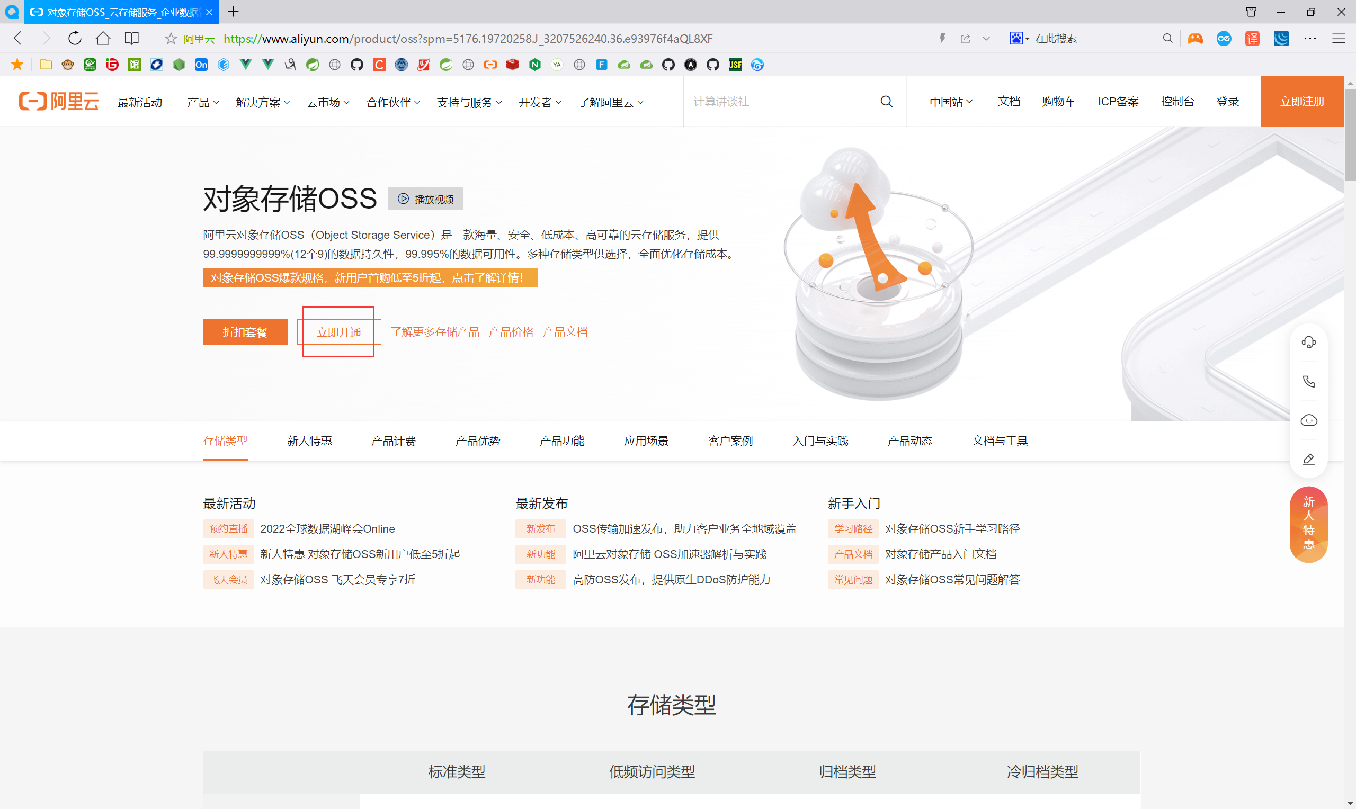
Task: Open the 中国站 region dropdown
Action: [x=950, y=102]
